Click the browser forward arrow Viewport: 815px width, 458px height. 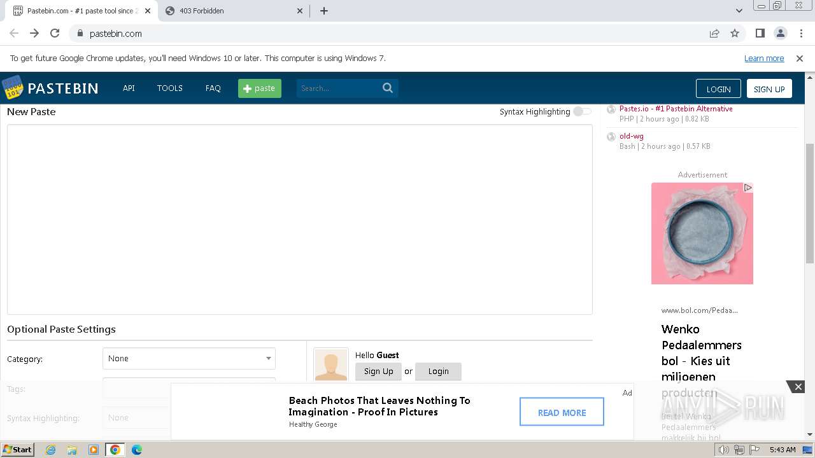34,33
